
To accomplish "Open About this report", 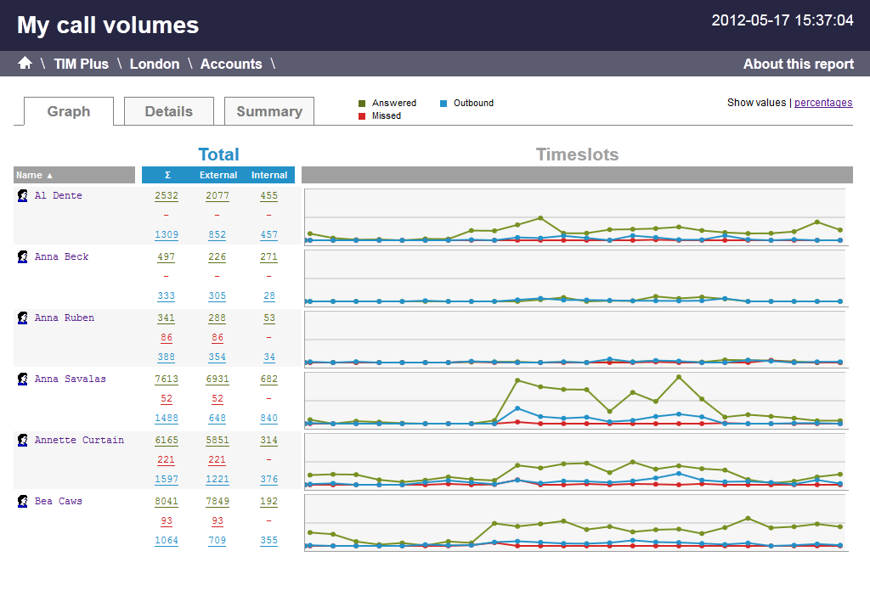I will click(x=798, y=64).
